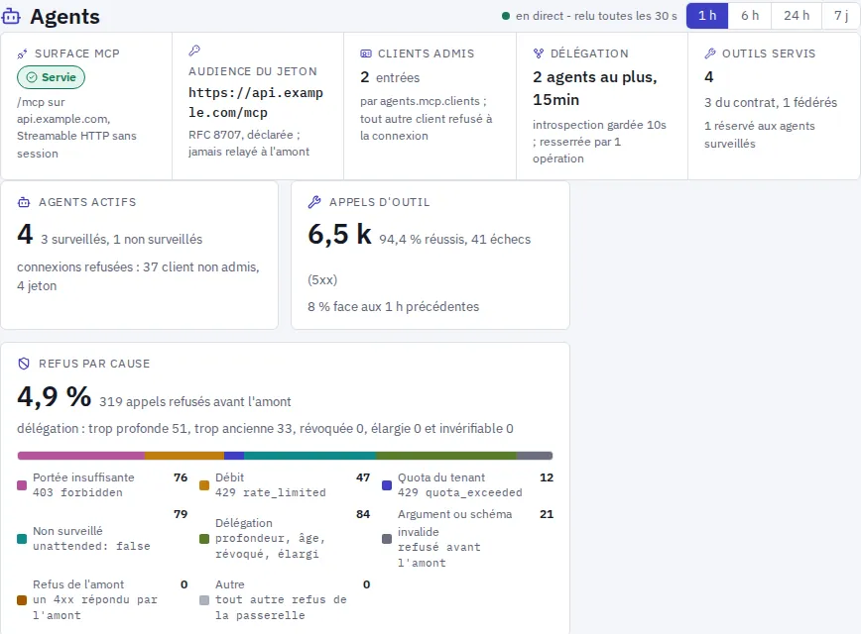The width and height of the screenshot is (861, 634).
Task: Click the pink Portée insuffisante legend swatch
Action: tap(22, 485)
